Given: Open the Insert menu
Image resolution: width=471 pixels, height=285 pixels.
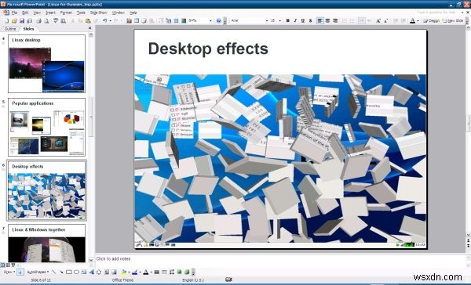Looking at the screenshot, I should tap(50, 13).
